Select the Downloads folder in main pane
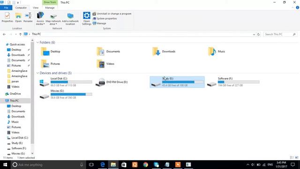Viewport: 300px width, 169px height. (164, 52)
